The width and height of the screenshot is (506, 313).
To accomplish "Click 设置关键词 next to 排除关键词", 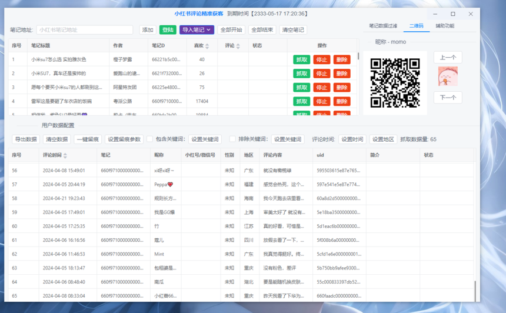I will pyautogui.click(x=288, y=139).
